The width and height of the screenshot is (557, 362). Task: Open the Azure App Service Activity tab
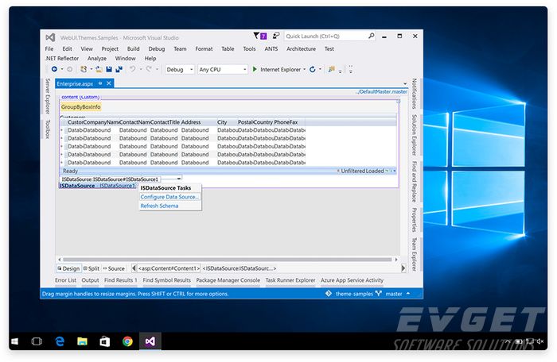click(x=352, y=280)
